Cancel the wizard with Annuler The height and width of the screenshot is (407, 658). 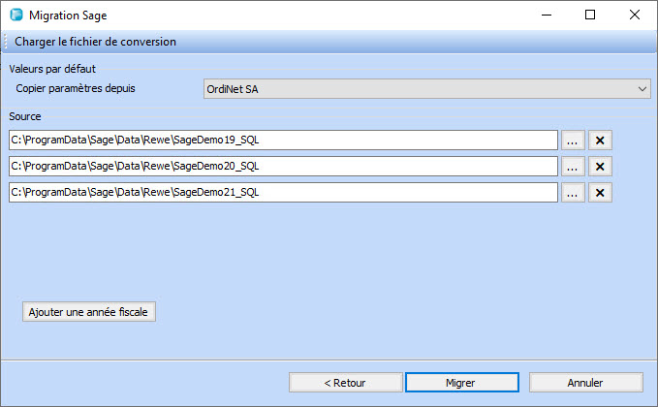point(585,383)
